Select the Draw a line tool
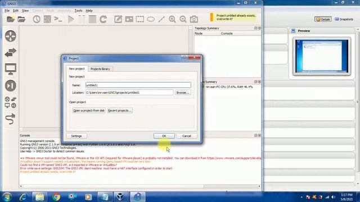The image size is (360, 202). pos(161,19)
